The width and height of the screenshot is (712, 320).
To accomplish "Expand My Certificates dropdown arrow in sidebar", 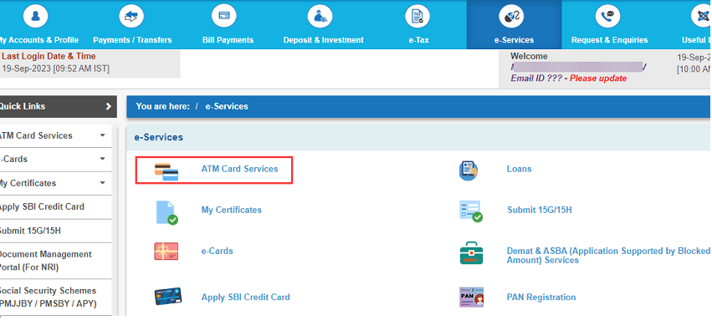I will click(x=103, y=183).
